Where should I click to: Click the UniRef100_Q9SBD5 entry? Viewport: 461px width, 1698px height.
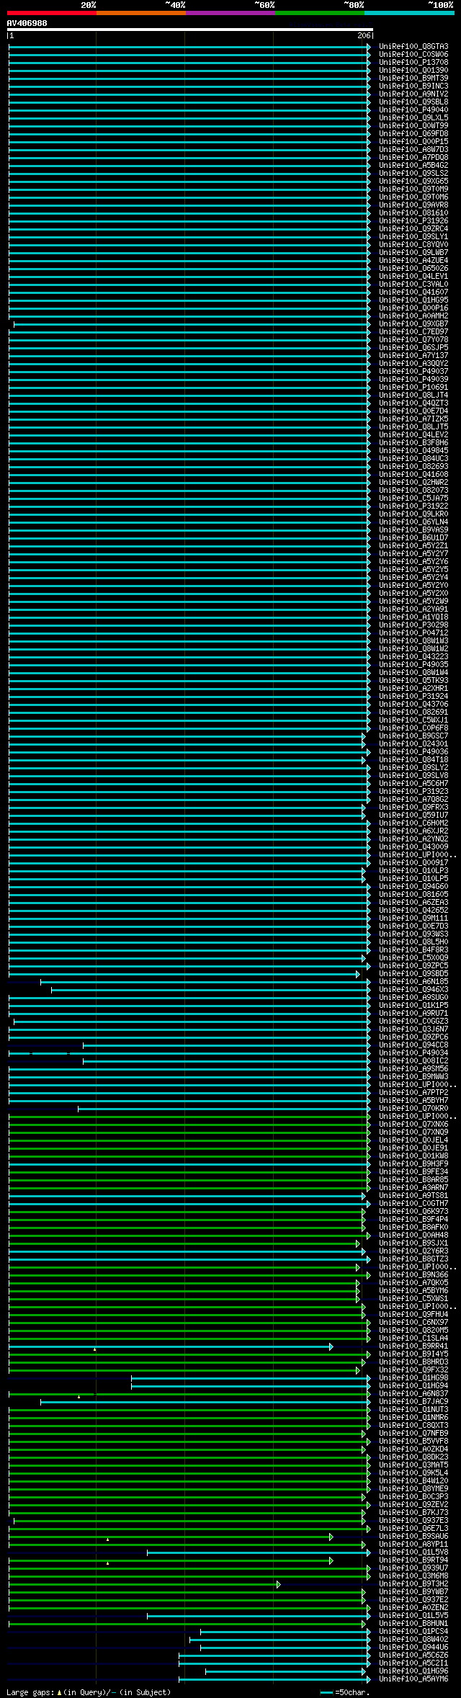413,974
